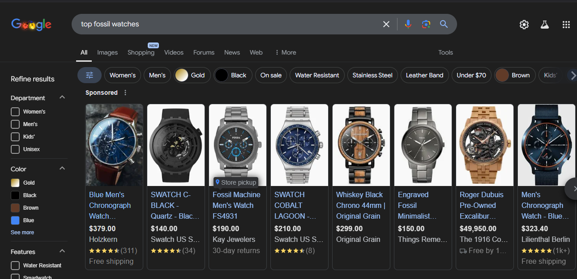Screen dimensions: 577x279
Task: Switch to the Images tab
Action: 107,52
